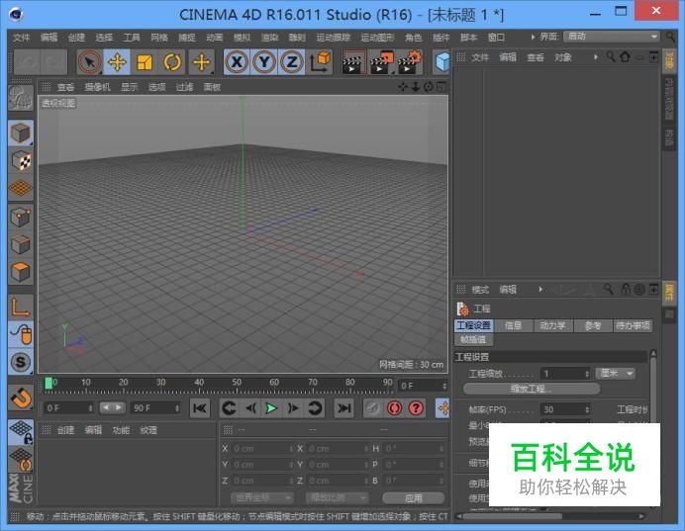685x531 pixels.
Task: Click viewport pan navigation icon
Action: (x=402, y=87)
